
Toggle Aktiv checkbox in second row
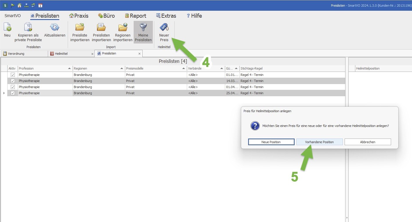13,81
